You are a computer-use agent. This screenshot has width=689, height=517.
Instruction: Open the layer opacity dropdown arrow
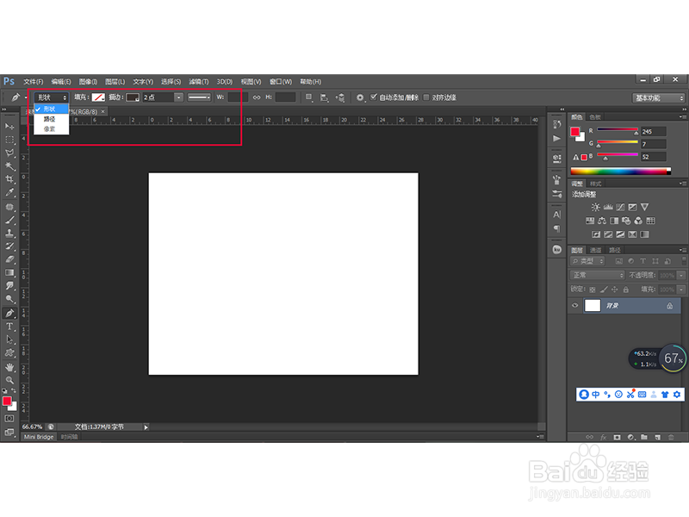(x=681, y=275)
